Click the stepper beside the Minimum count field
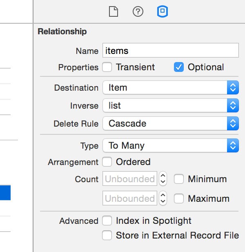Image resolution: width=245 pixels, height=252 pixels. coord(163,178)
